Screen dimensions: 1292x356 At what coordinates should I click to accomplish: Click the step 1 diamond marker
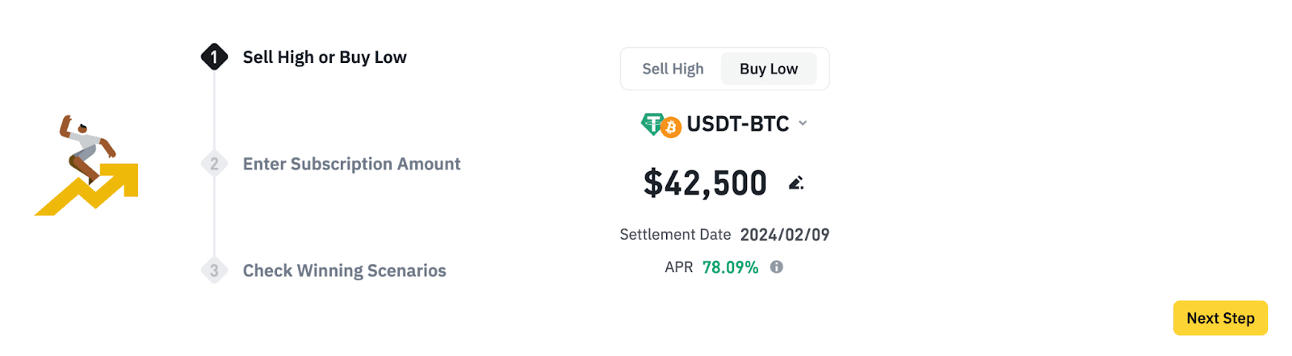pyautogui.click(x=214, y=57)
